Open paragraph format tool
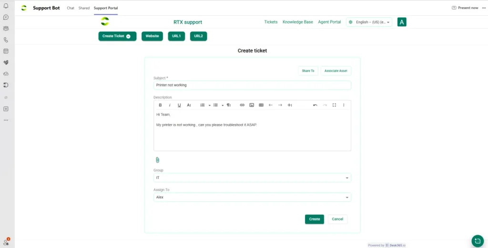 [229, 105]
